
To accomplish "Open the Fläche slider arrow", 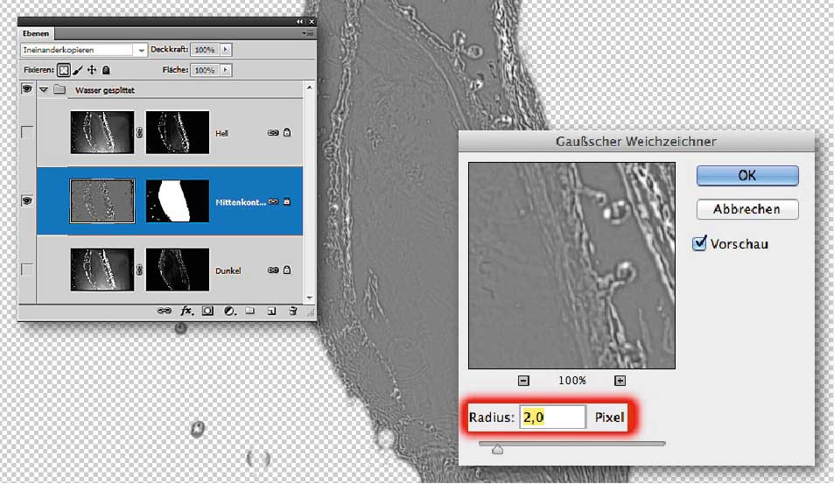I will pos(226,70).
